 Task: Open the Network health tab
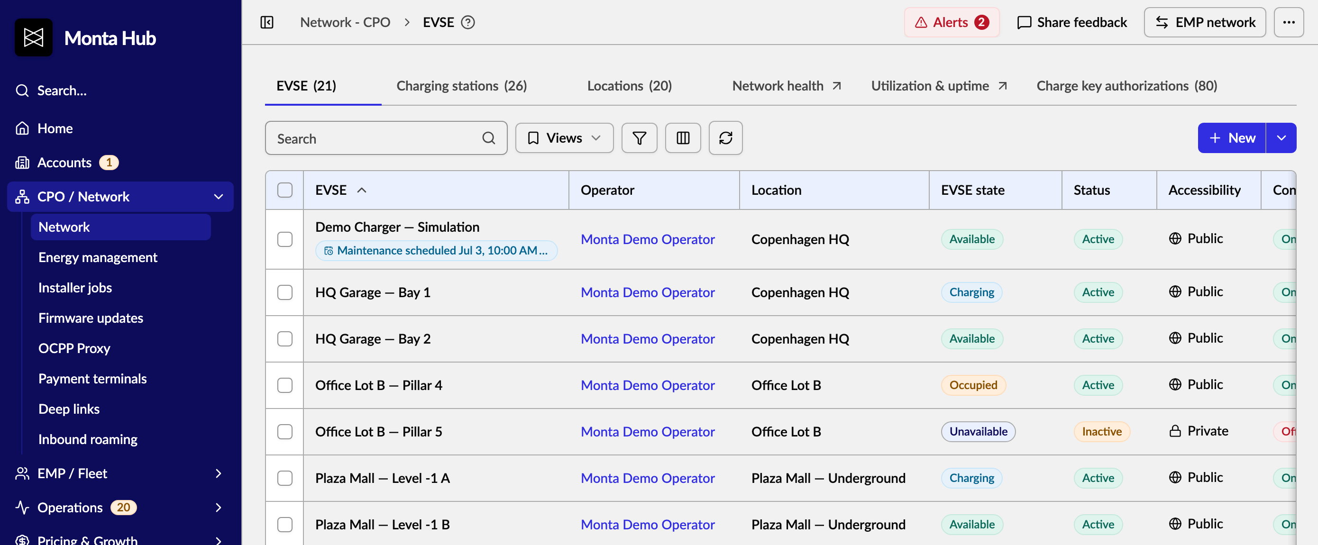[x=787, y=86]
